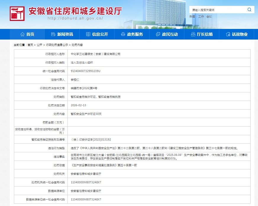Click the icon beside 话说物业
Viewport: 258px width, 206px height.
pyautogui.click(x=228, y=34)
